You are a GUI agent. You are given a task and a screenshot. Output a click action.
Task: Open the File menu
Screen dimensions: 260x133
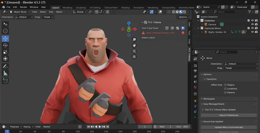coord(8,7)
